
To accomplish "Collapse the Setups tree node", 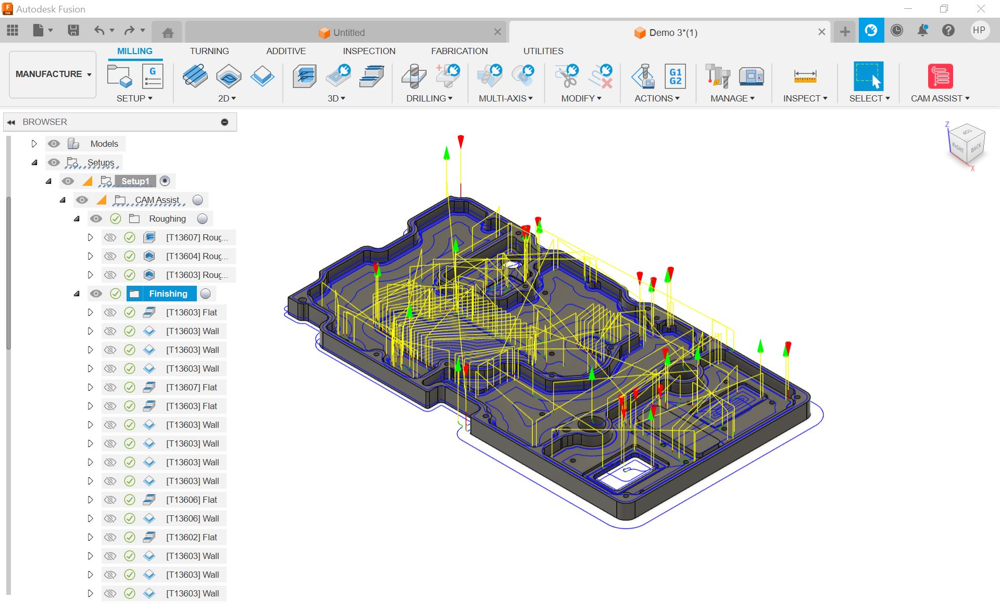I will coord(34,162).
